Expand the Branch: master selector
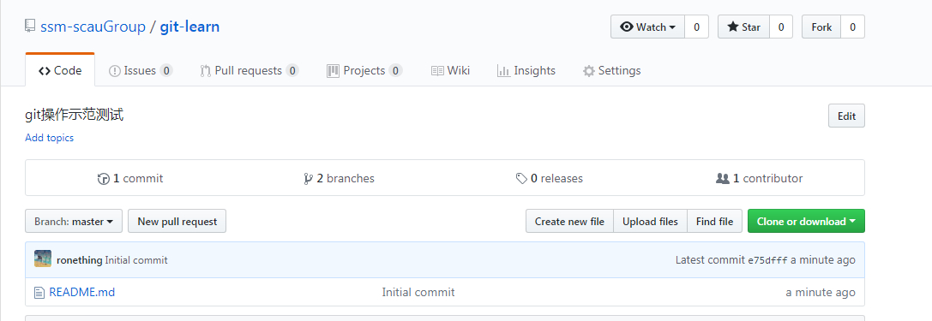The width and height of the screenshot is (932, 321). coord(74,222)
